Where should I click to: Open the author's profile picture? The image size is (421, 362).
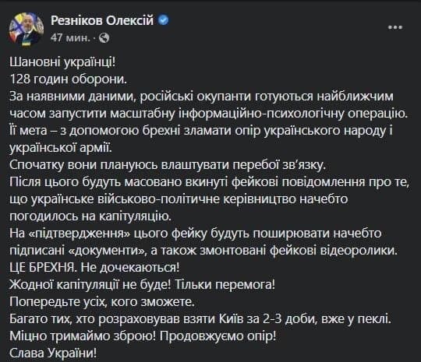(x=26, y=30)
